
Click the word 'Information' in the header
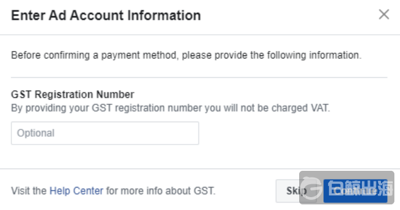164,15
